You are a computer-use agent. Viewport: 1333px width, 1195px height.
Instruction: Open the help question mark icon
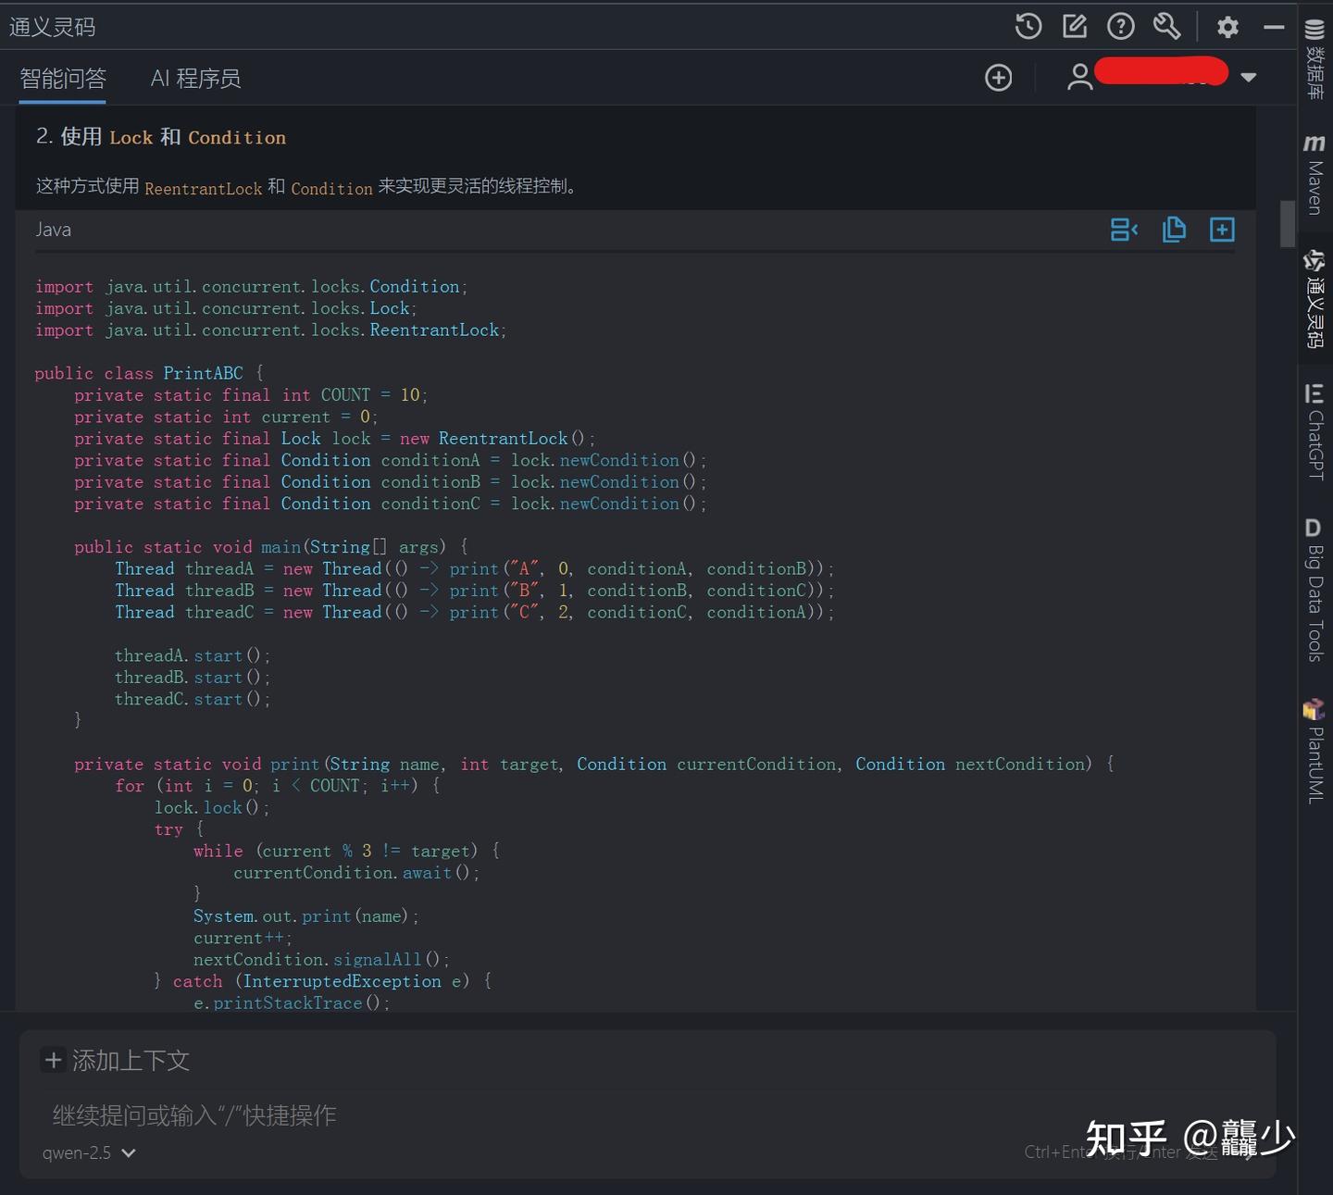(1120, 26)
